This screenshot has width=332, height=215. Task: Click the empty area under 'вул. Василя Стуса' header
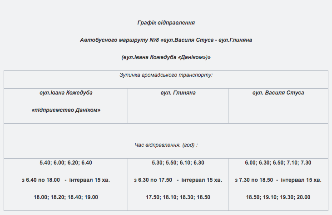pos(278,110)
